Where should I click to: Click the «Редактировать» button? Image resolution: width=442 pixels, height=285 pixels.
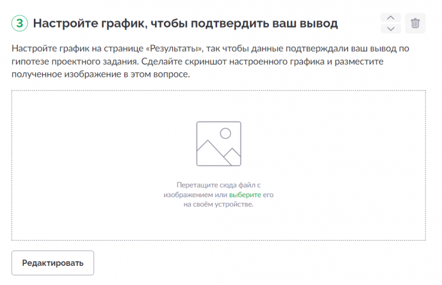pyautogui.click(x=53, y=263)
